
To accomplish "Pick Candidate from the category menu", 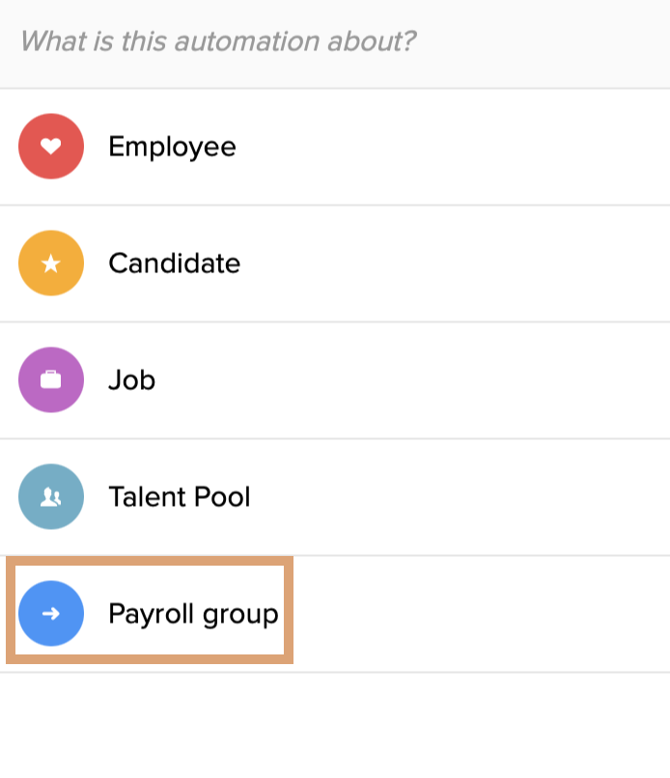I will (x=175, y=263).
